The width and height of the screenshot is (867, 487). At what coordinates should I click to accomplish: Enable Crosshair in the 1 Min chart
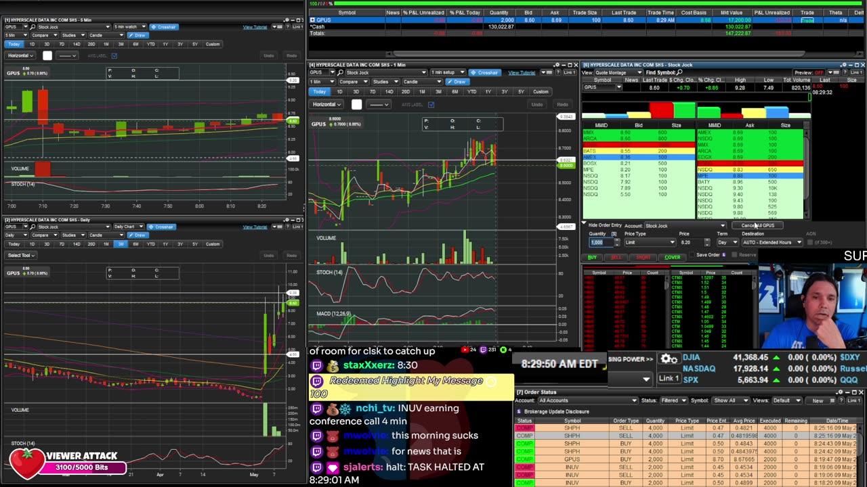(484, 72)
